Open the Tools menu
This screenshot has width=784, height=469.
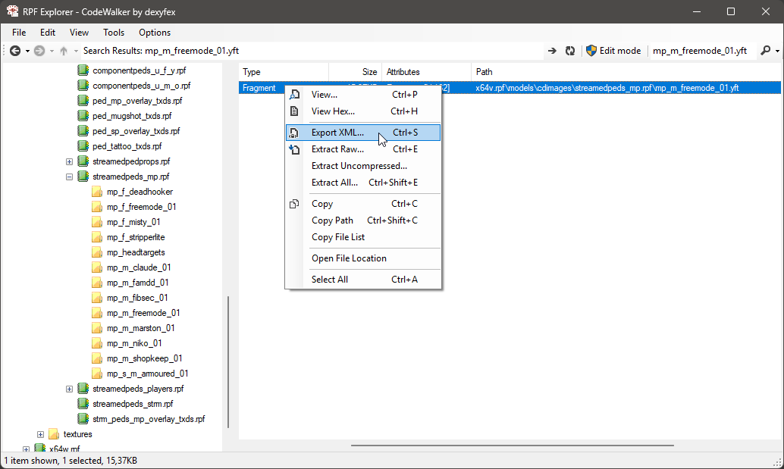[114, 33]
